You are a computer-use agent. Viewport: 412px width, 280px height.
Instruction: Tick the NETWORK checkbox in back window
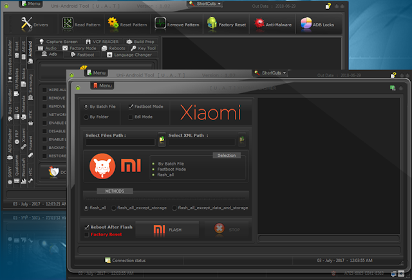coord(44,114)
